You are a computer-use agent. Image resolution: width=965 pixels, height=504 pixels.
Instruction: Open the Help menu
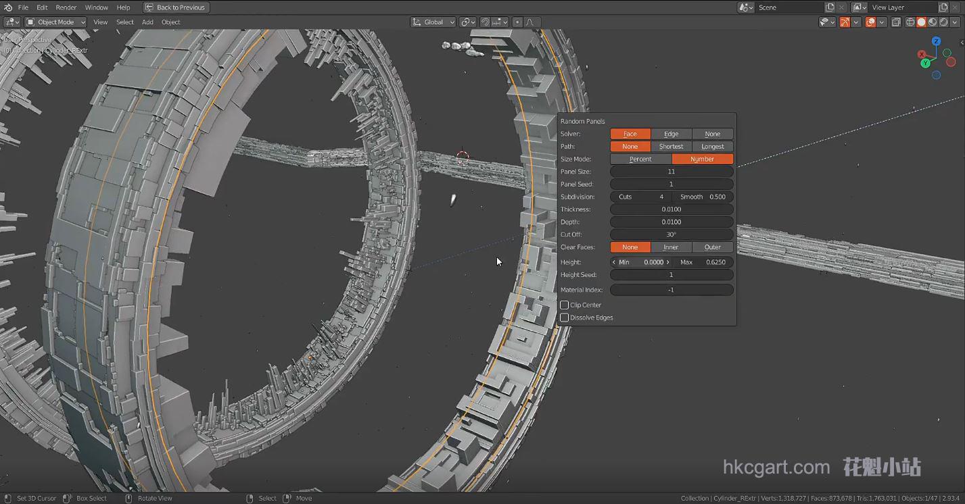[x=123, y=7]
